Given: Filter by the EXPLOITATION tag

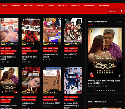Looking at the screenshot, I should pyautogui.click(x=68, y=51).
